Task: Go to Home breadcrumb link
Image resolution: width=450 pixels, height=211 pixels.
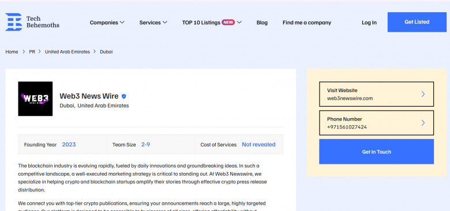Action: point(12,52)
